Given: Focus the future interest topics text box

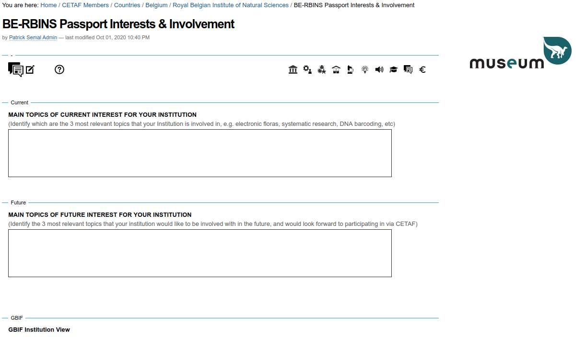Looking at the screenshot, I should point(200,253).
